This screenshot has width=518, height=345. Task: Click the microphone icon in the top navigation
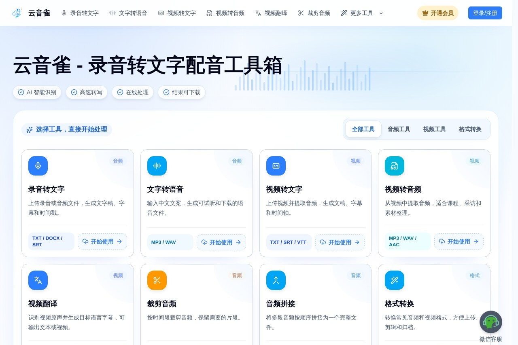click(64, 13)
